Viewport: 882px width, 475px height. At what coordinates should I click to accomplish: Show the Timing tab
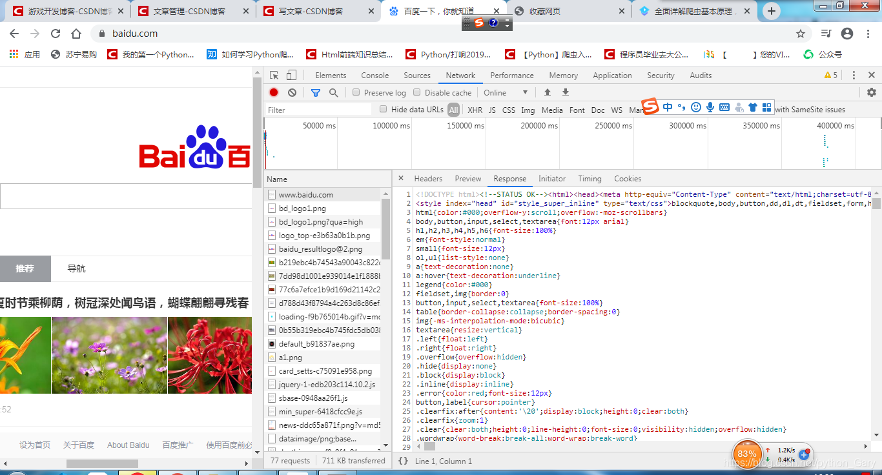590,179
